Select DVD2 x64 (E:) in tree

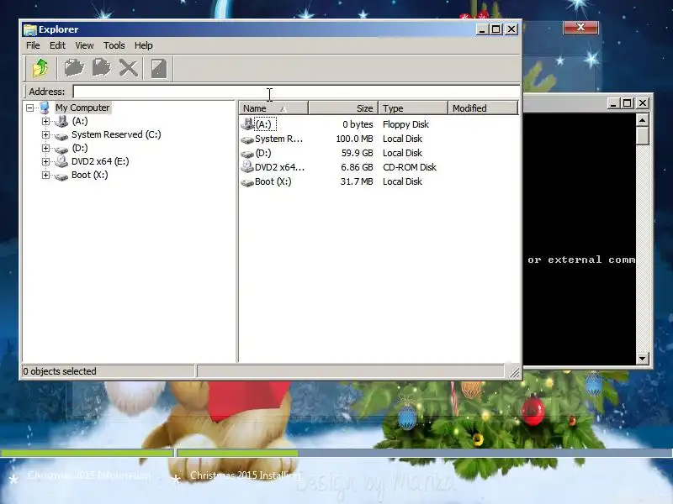[x=100, y=161]
